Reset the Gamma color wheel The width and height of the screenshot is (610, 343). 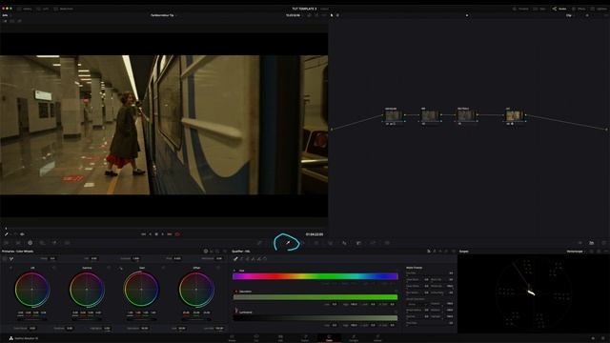[109, 268]
